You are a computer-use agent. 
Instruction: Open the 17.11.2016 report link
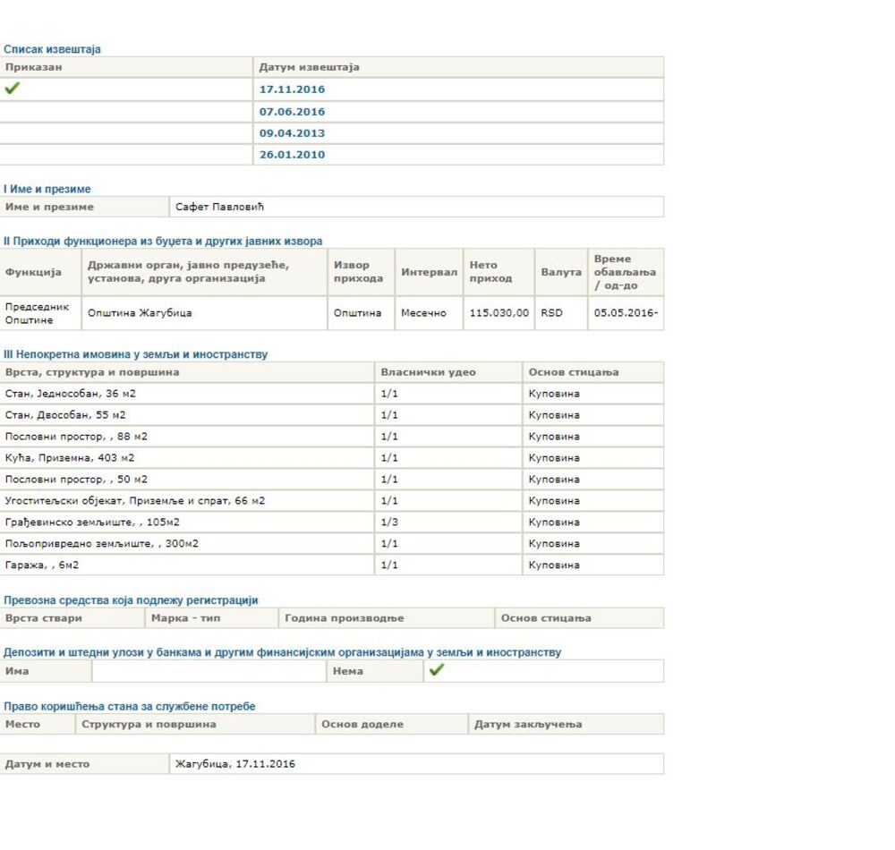[292, 89]
